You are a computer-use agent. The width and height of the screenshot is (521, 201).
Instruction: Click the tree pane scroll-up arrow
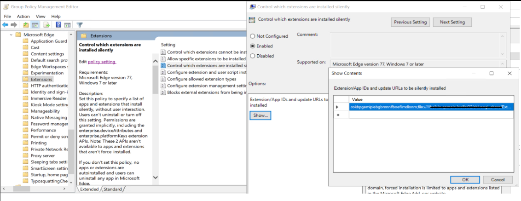pyautogui.click(x=71, y=34)
